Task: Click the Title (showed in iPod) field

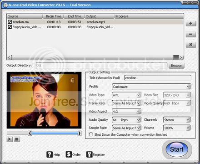Action: (158, 78)
